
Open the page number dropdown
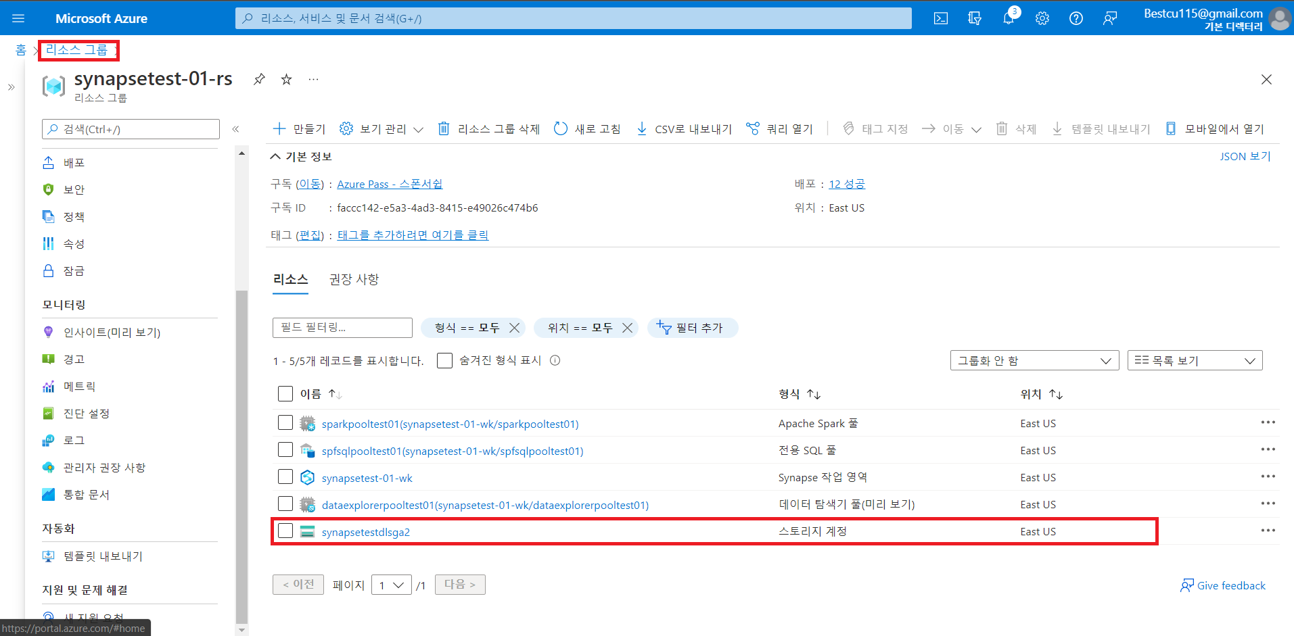pyautogui.click(x=392, y=585)
